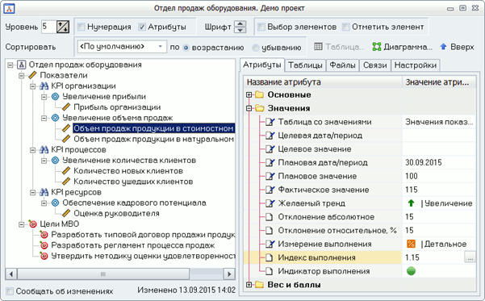Collapse the Значения attribute group
485x301 pixels.
(249, 108)
